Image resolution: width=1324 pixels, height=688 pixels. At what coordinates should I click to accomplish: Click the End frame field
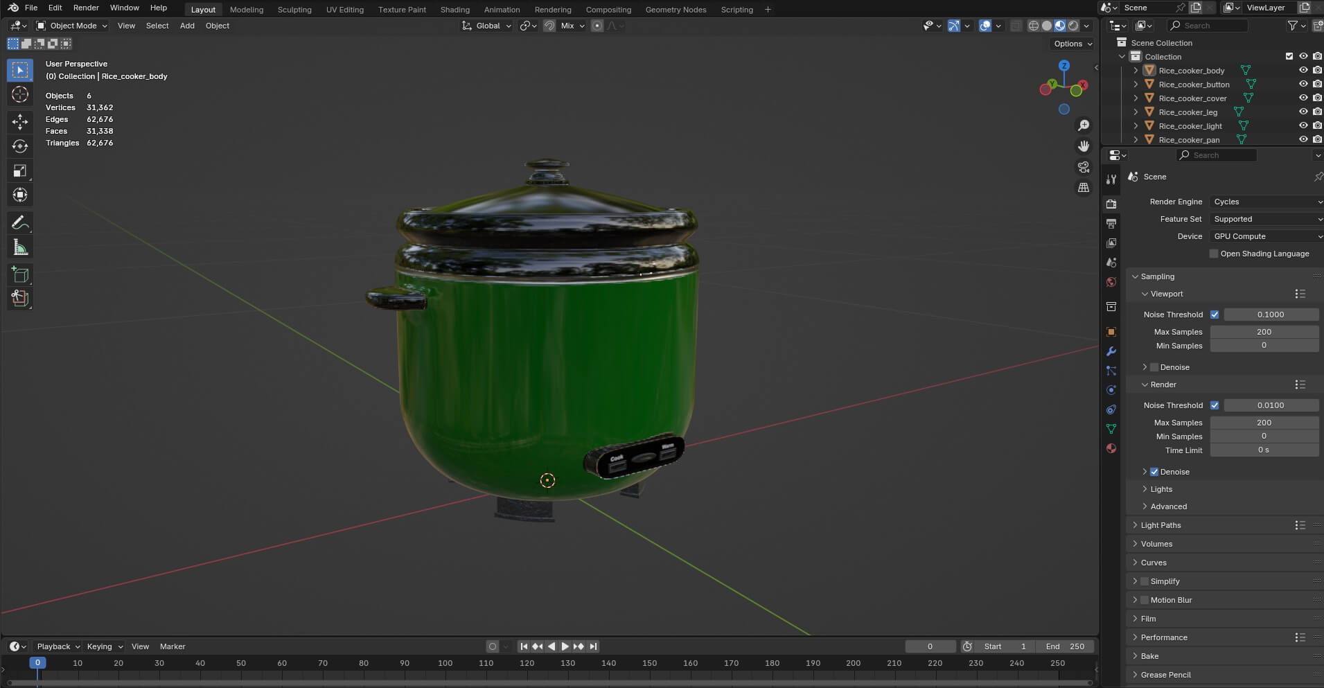(x=1066, y=646)
